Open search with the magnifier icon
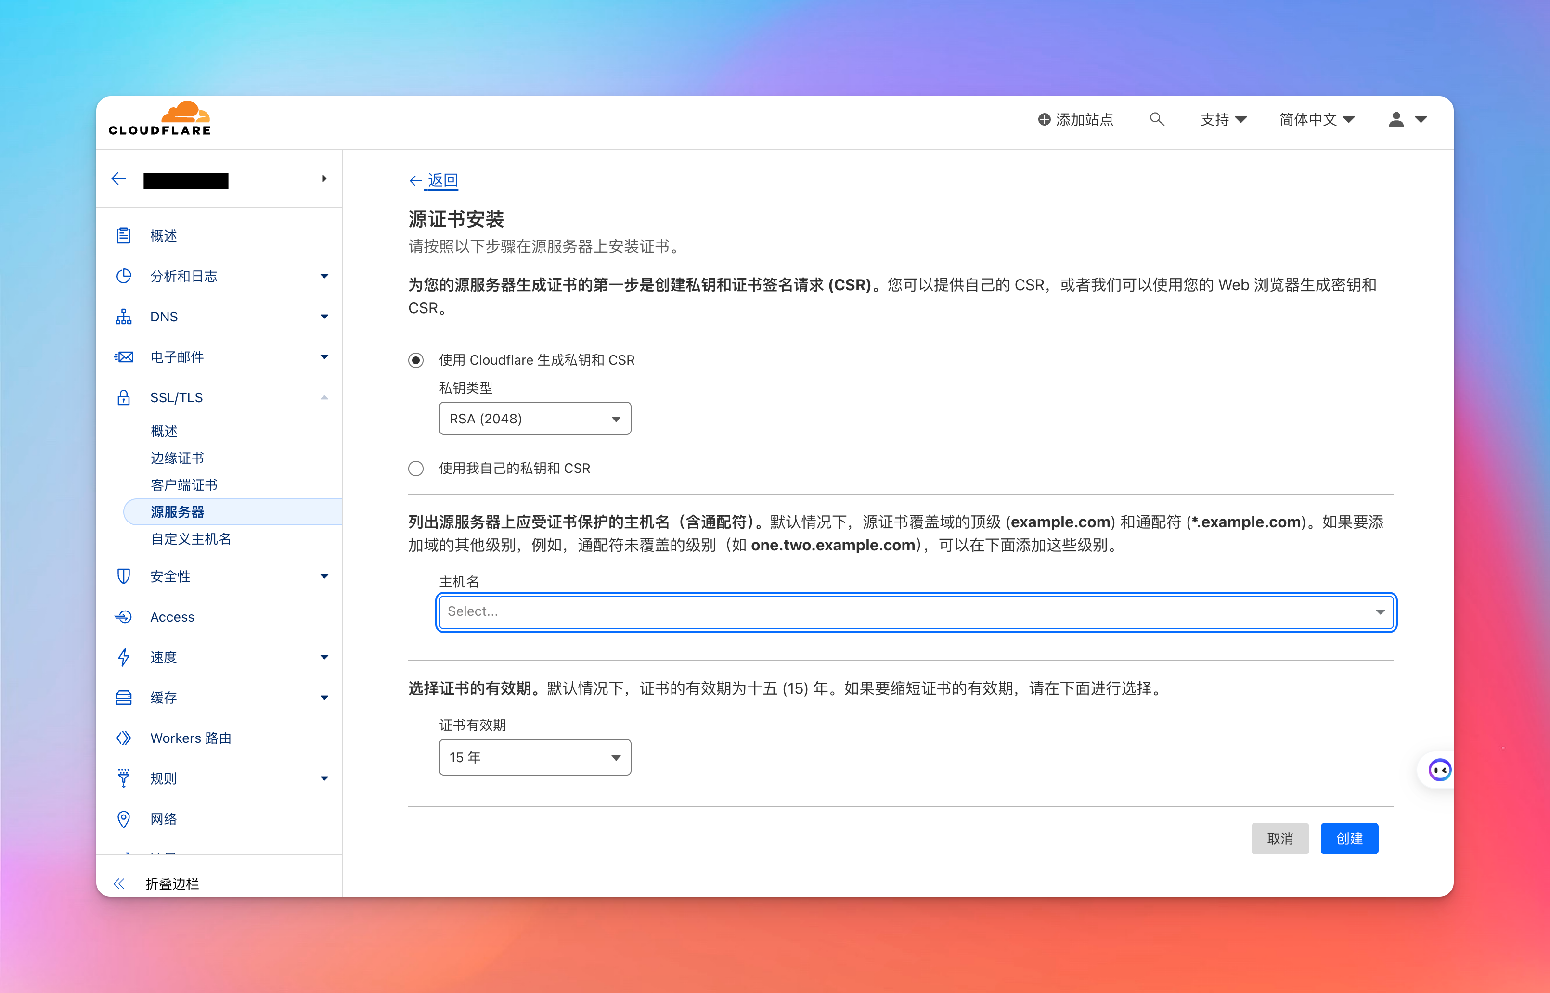This screenshot has width=1550, height=993. [1157, 119]
